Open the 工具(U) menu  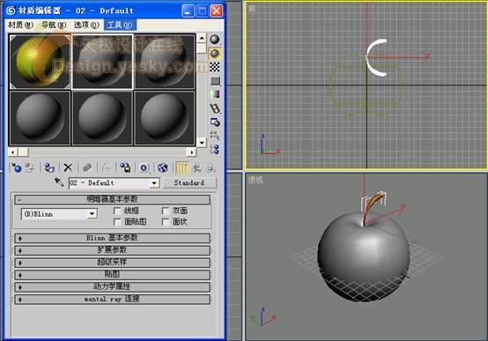(120, 25)
